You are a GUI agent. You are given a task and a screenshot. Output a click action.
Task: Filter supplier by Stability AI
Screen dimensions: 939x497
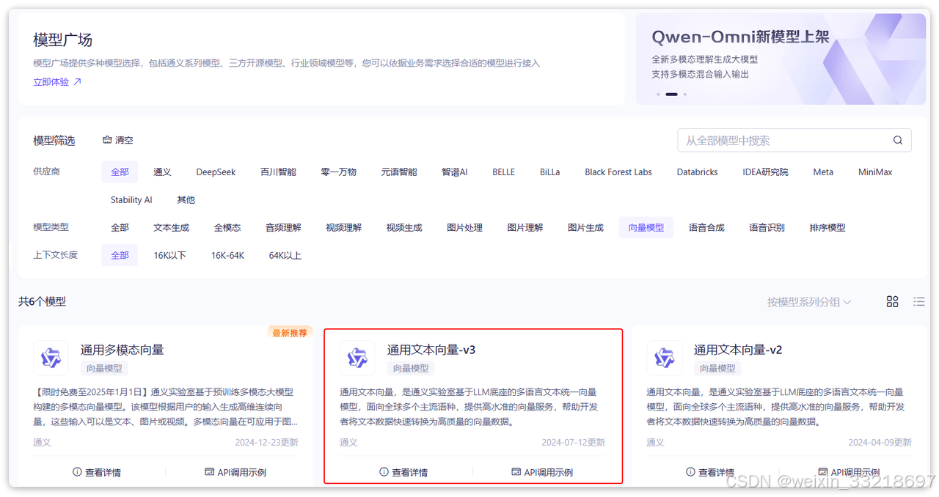coord(131,199)
